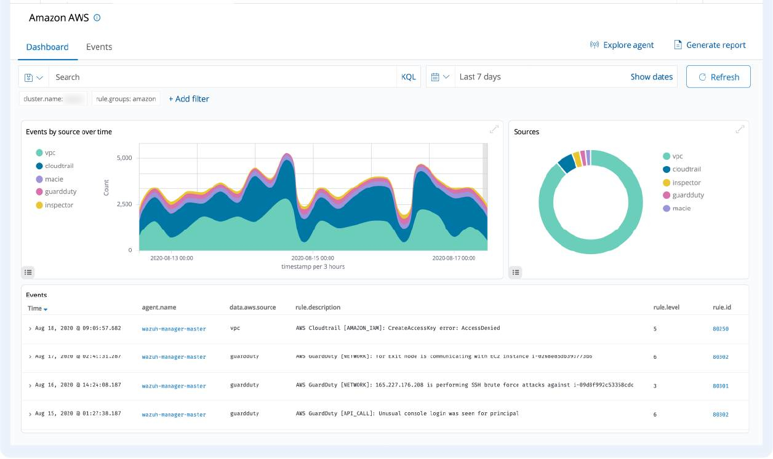Click the data.aws.source column header

click(x=253, y=307)
